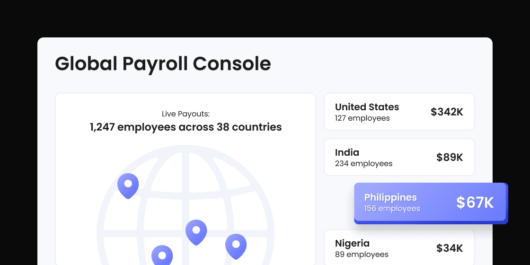The image size is (530, 265).
Task: Click the Global Payroll Console heading
Action: point(163,63)
